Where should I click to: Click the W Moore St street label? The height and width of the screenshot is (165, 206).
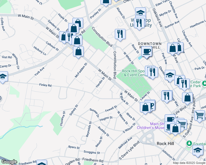[x=123, y=118]
